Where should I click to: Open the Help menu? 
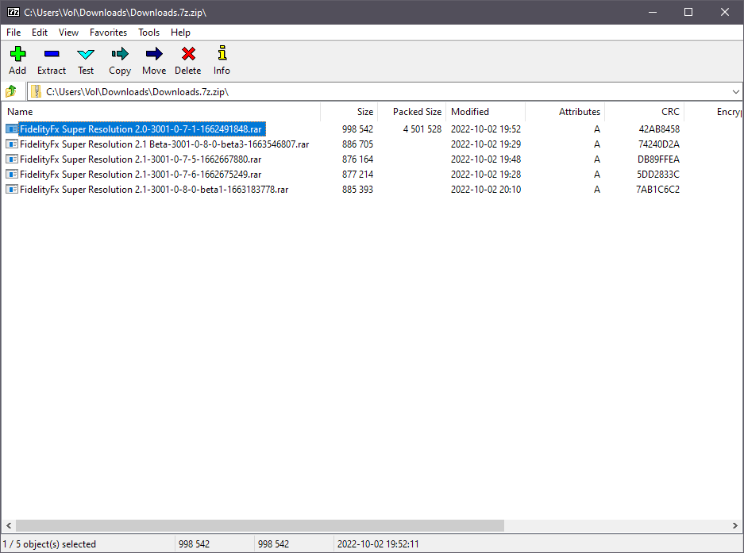point(181,33)
